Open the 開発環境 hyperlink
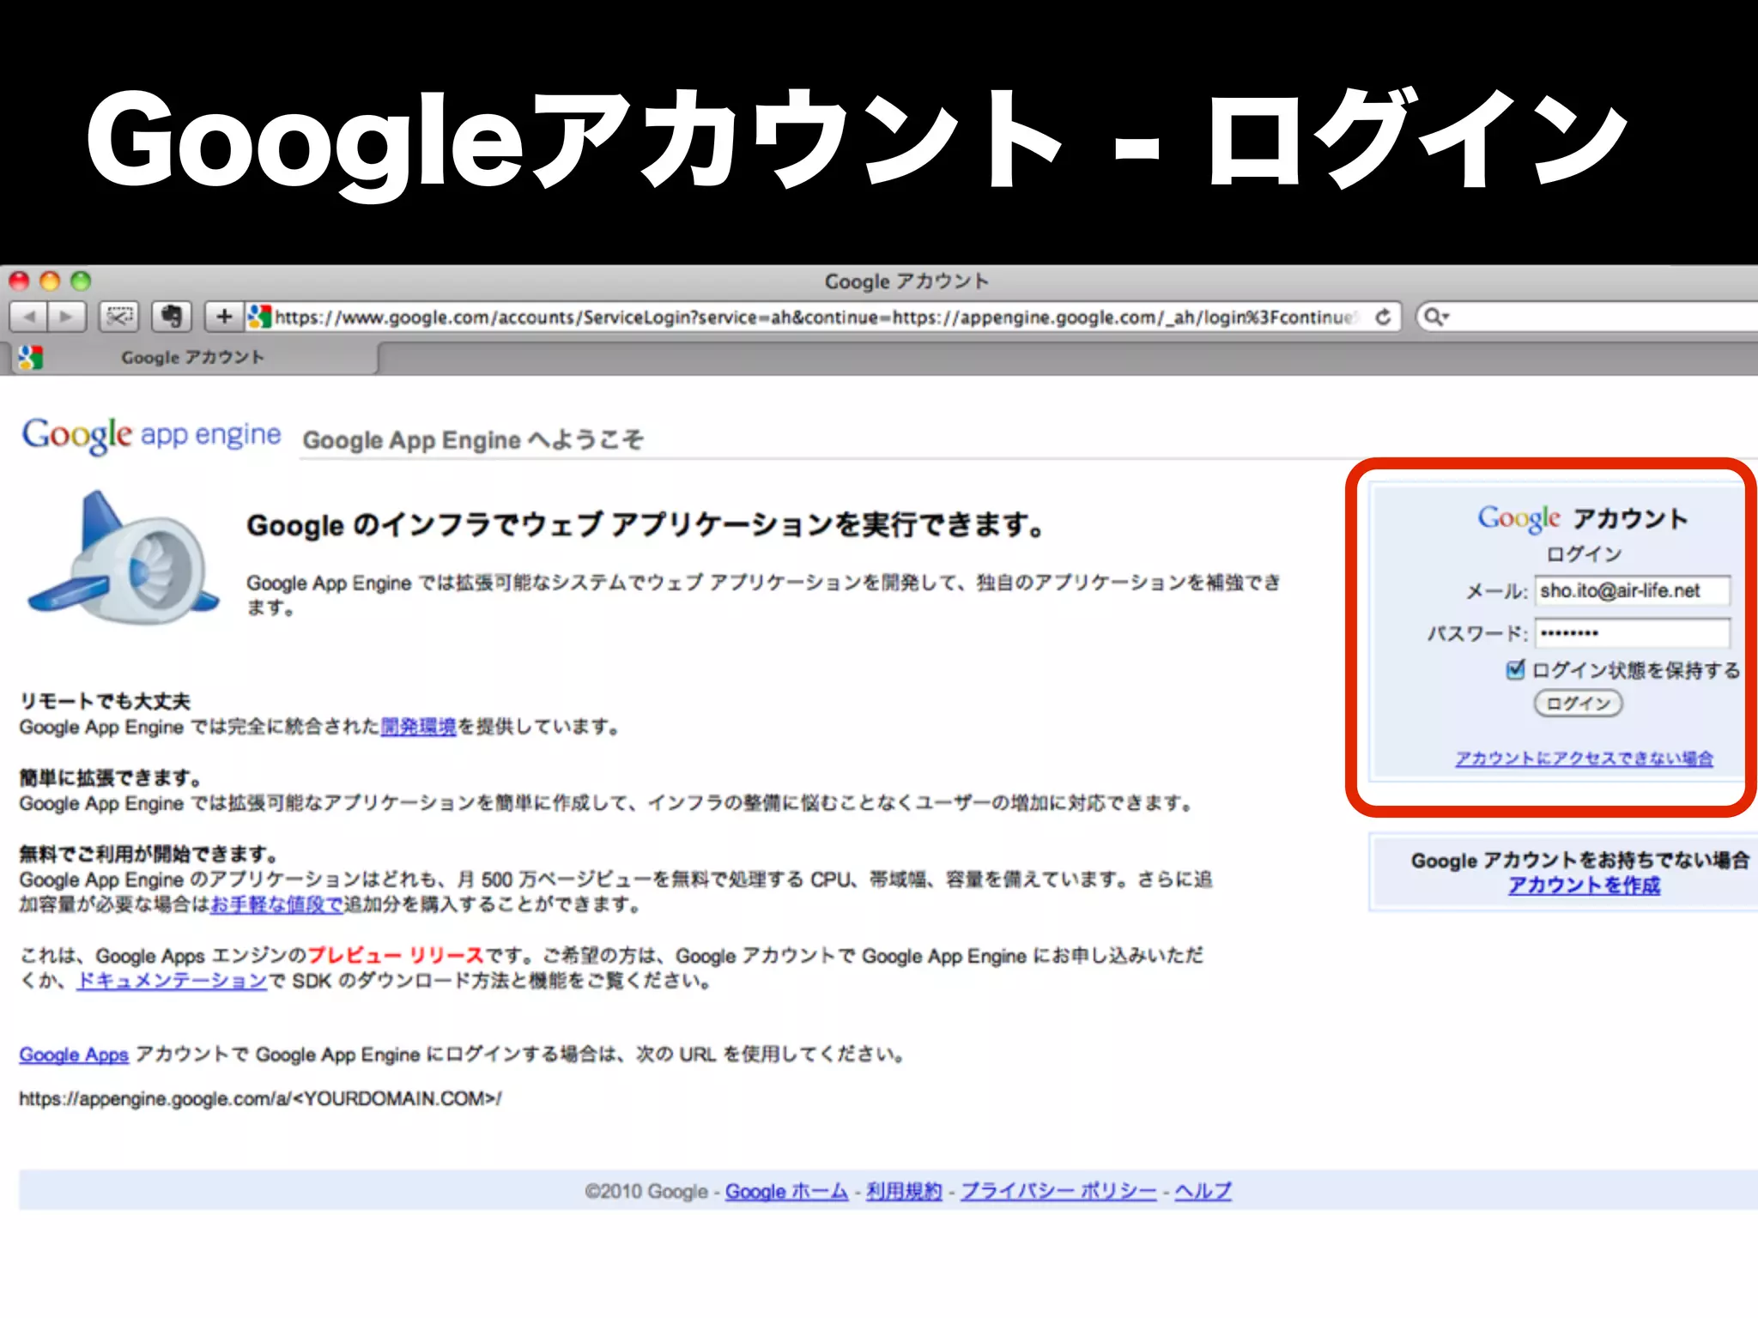 pos(418,727)
